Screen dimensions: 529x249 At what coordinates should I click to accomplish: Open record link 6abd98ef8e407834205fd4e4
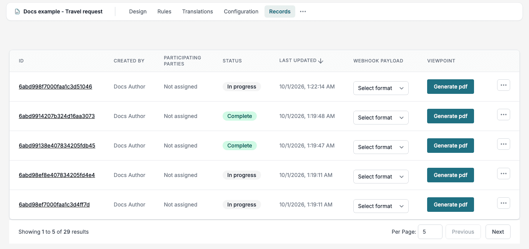click(x=57, y=175)
